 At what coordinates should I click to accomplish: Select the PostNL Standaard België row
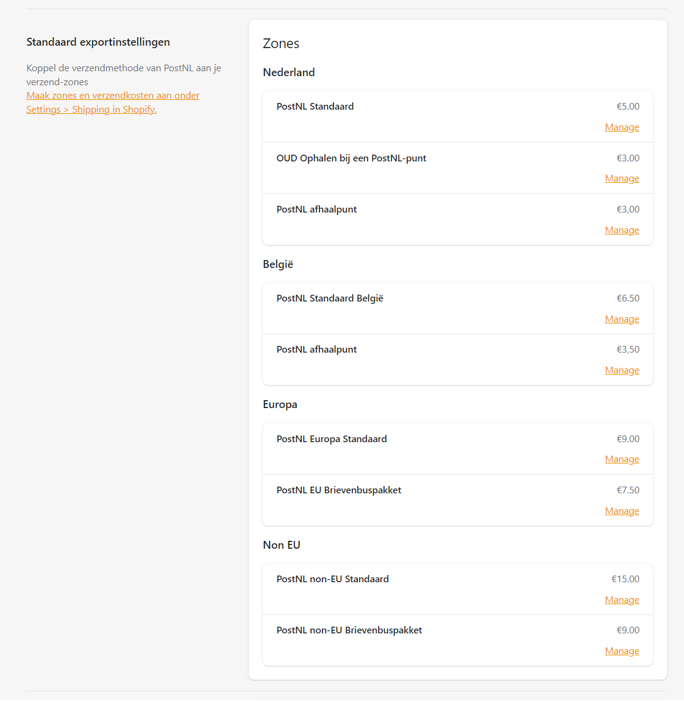pos(330,298)
